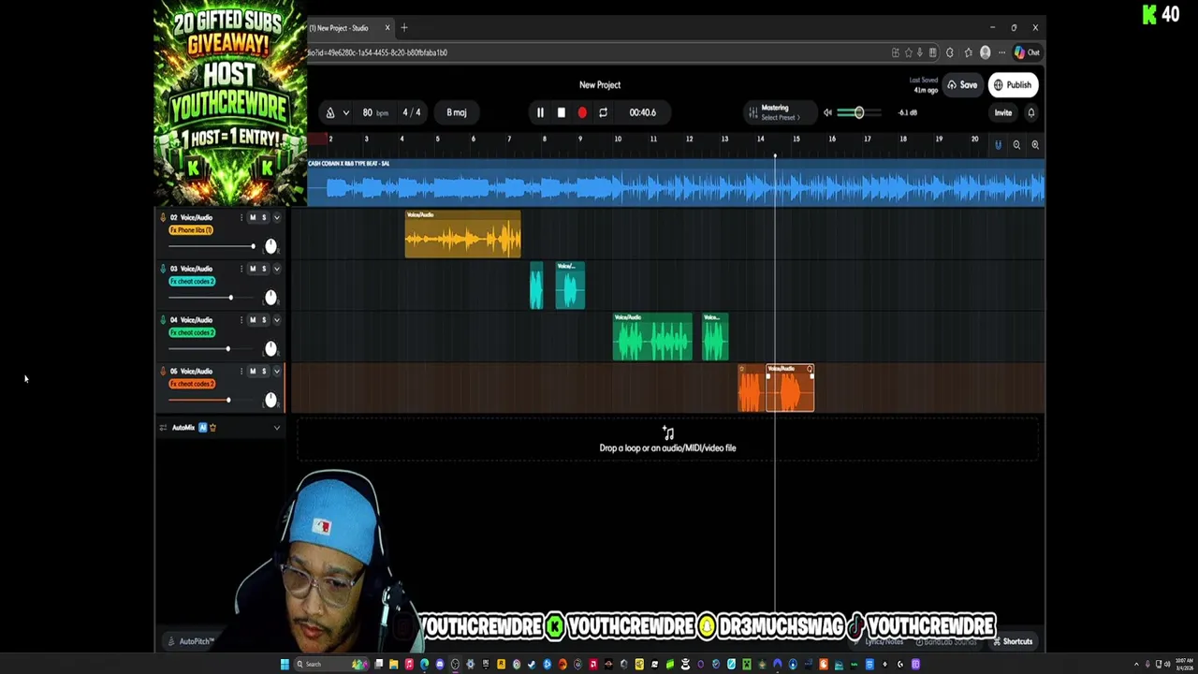Edit the 80 bpm tempo field

point(374,112)
